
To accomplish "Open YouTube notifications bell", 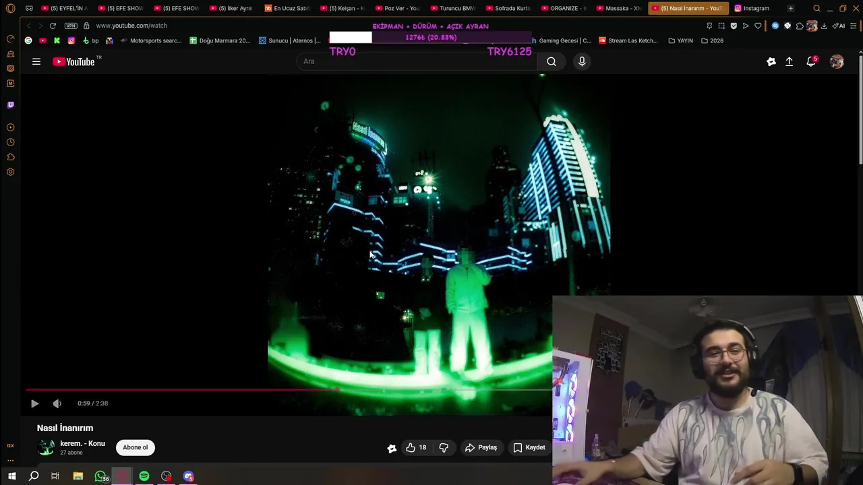I will pos(811,61).
